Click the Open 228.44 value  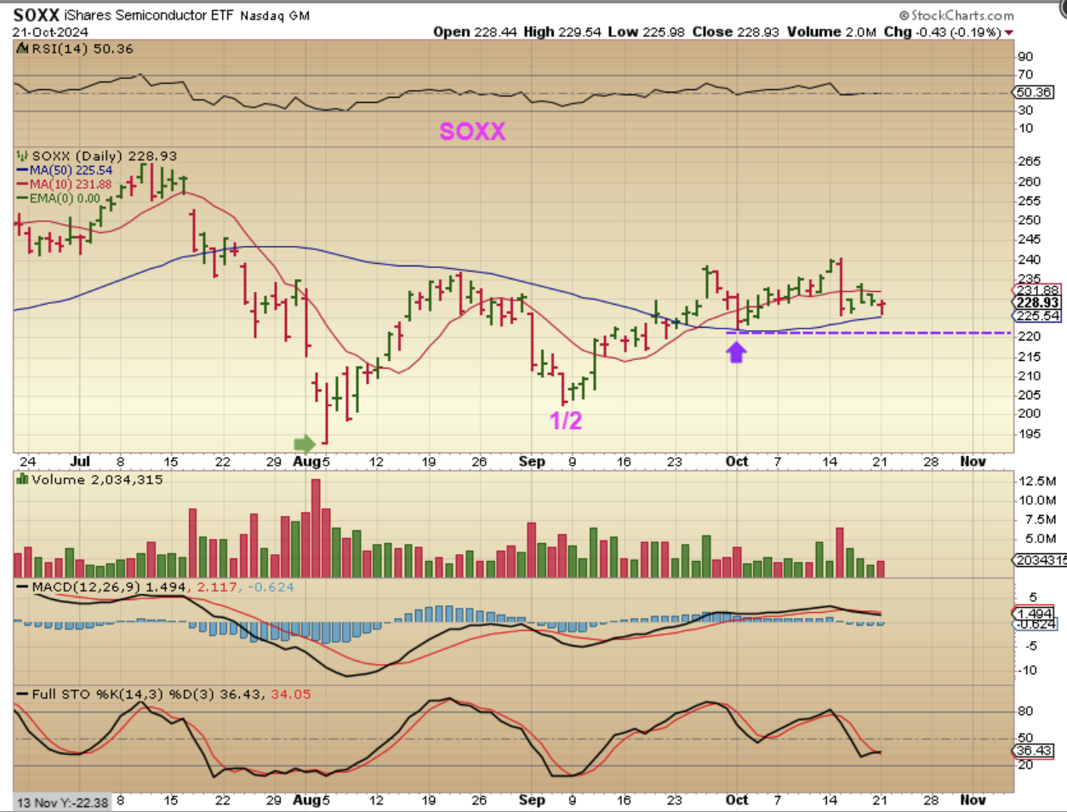(x=475, y=31)
